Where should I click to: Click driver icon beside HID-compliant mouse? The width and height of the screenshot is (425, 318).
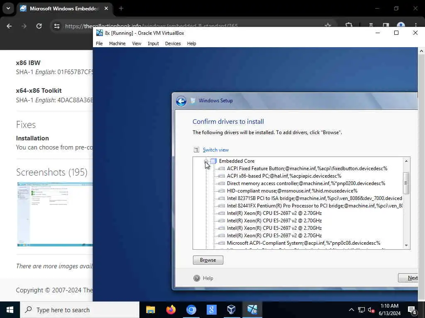click(x=222, y=190)
